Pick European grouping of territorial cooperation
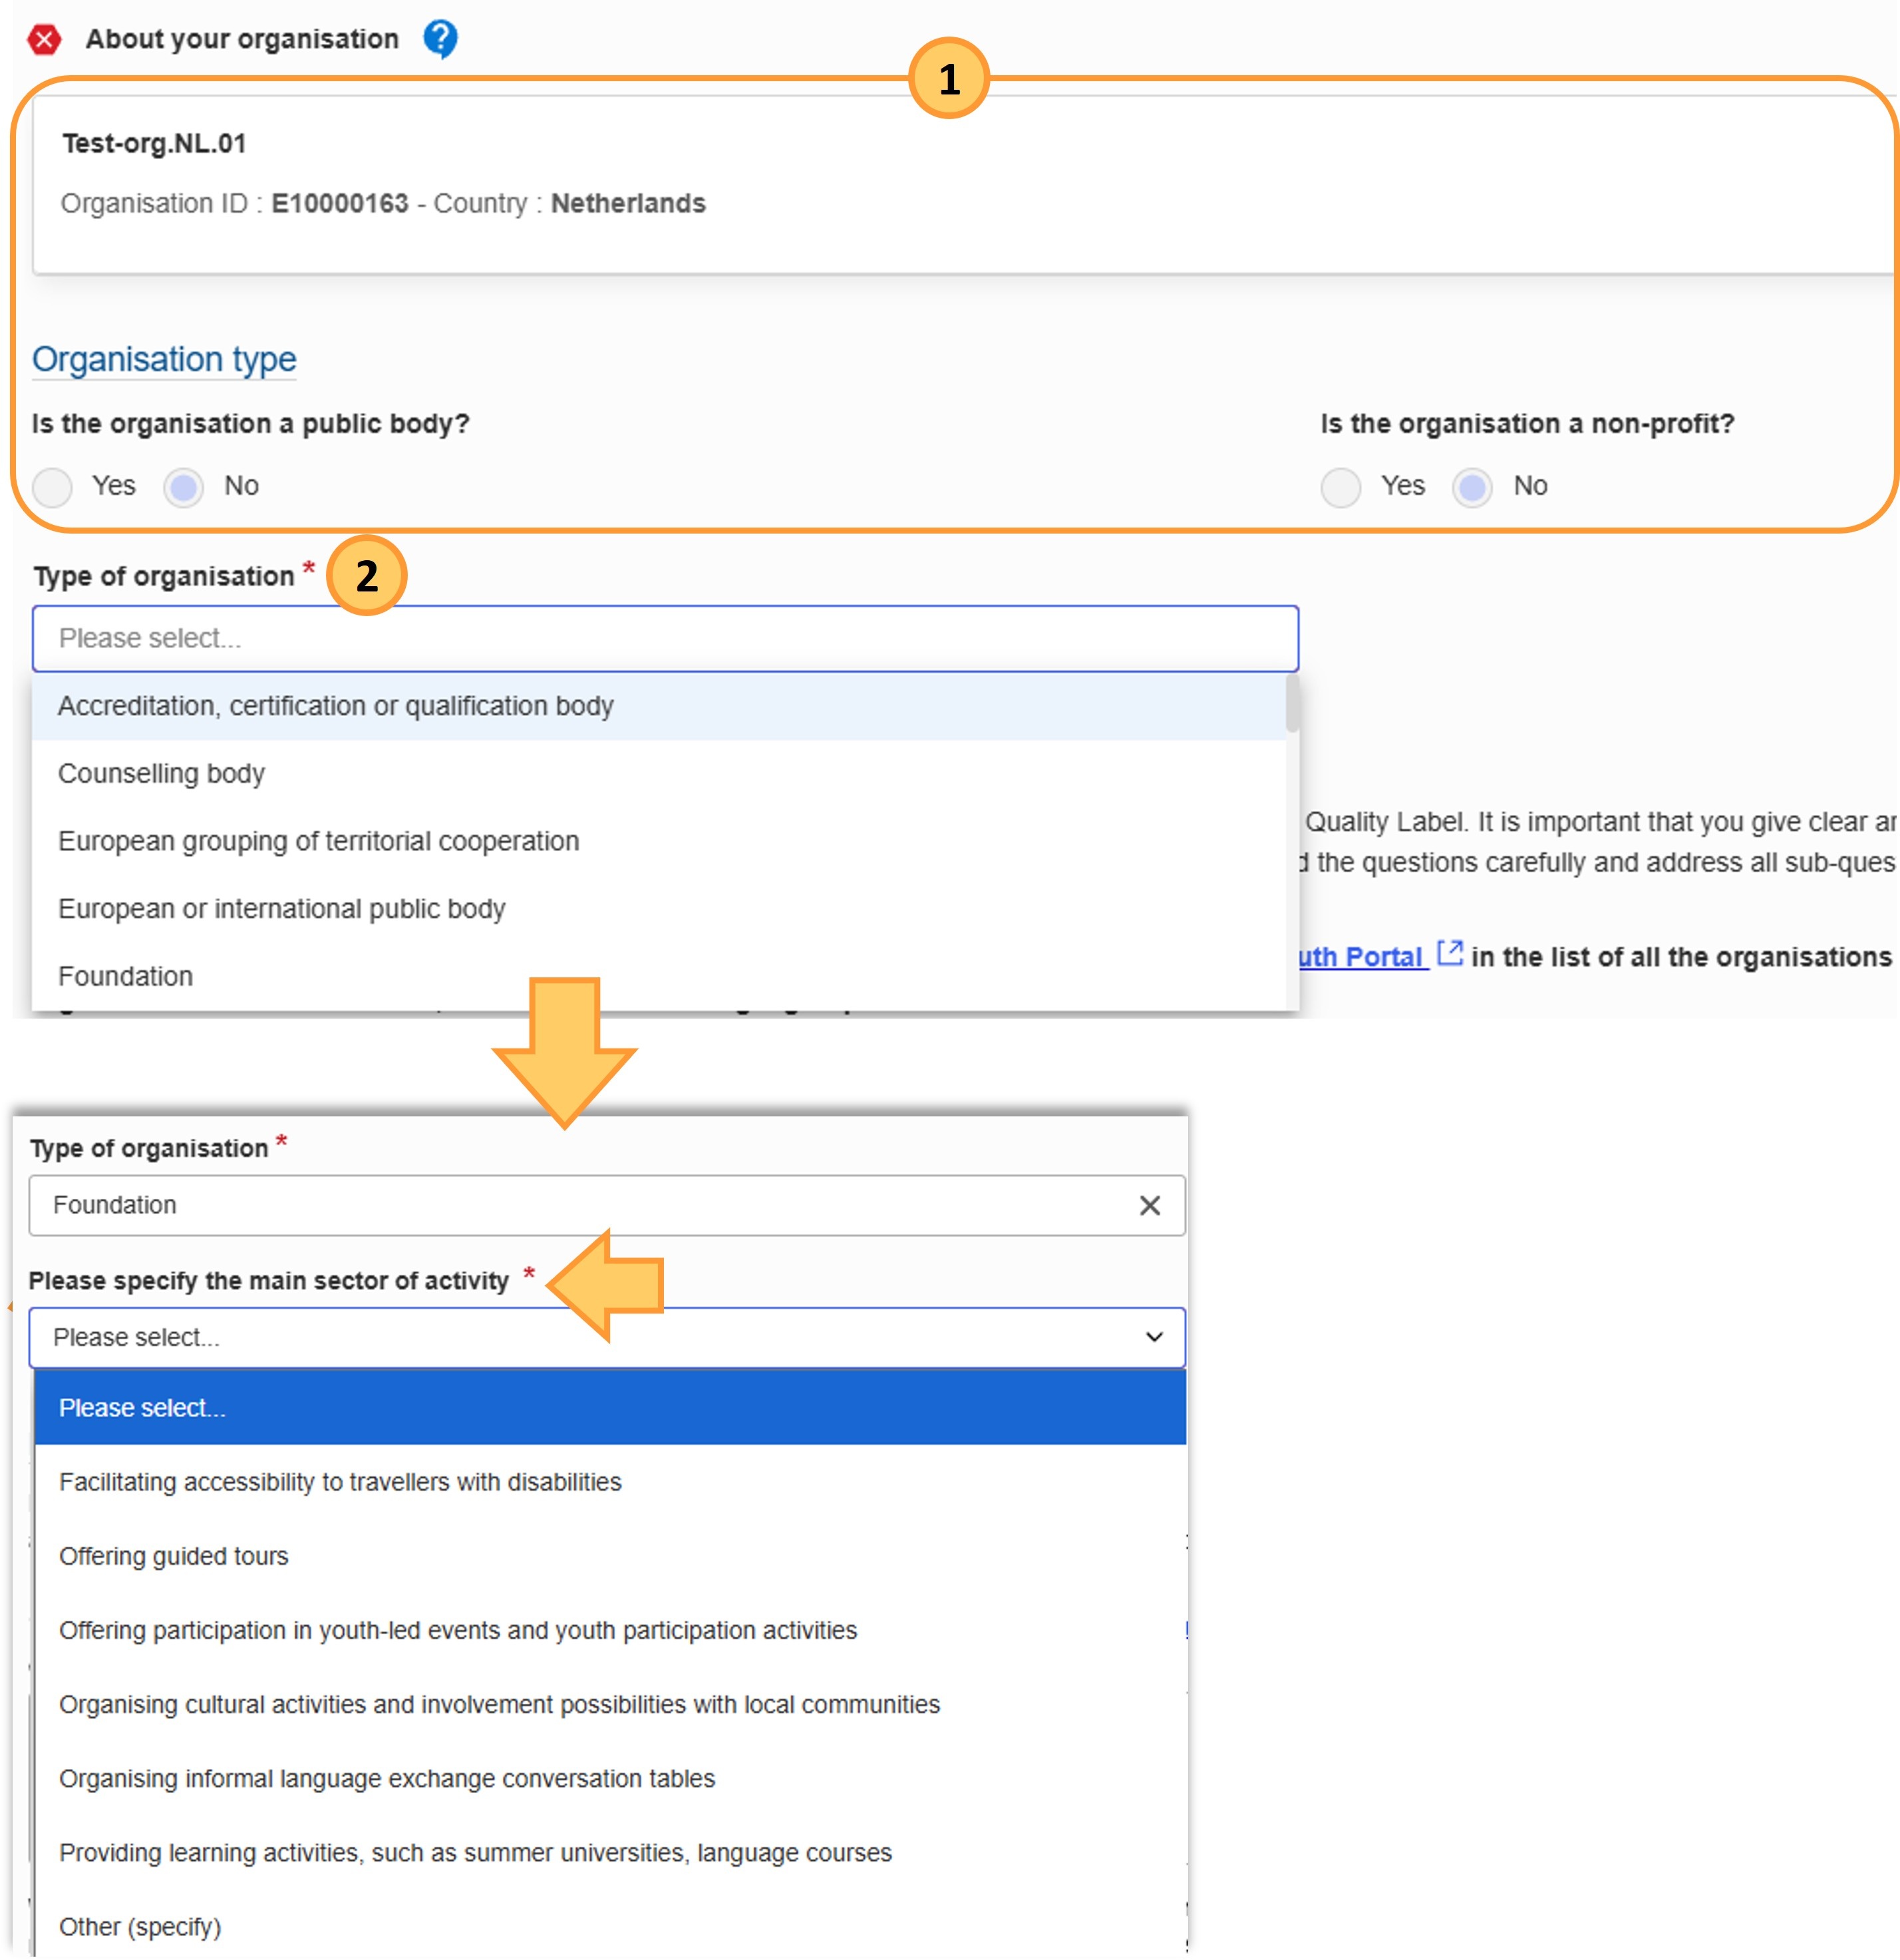The width and height of the screenshot is (1900, 1960). coord(319,841)
